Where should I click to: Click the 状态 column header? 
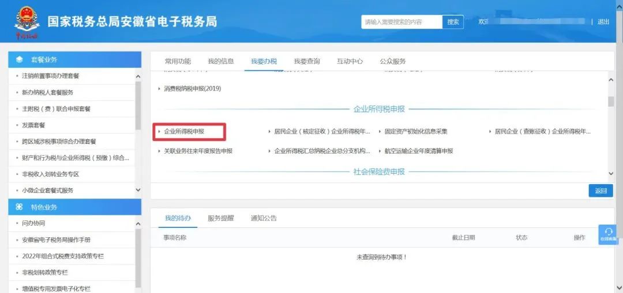click(x=521, y=238)
